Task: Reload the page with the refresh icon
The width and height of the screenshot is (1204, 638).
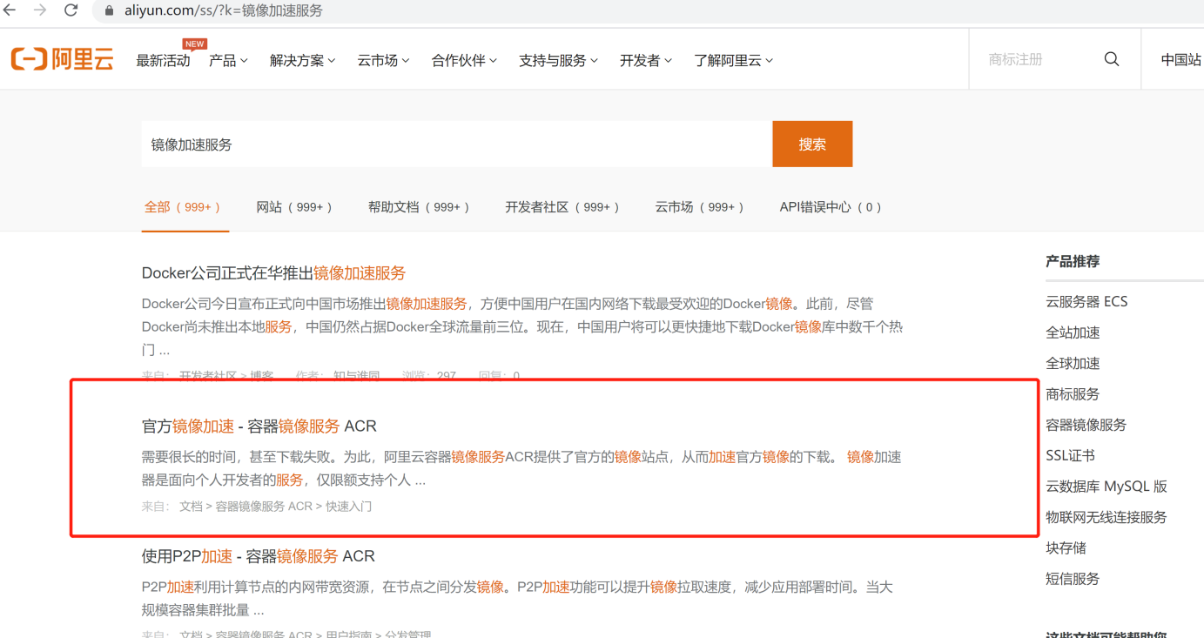Action: coord(71,10)
